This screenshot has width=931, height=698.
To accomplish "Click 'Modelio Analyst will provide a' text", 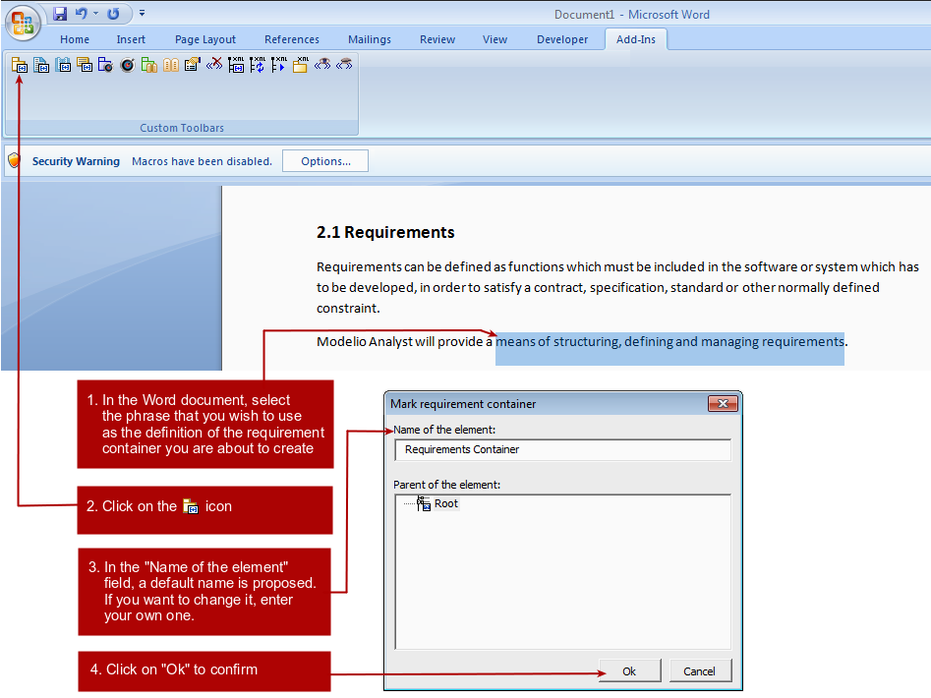I will (x=404, y=342).
